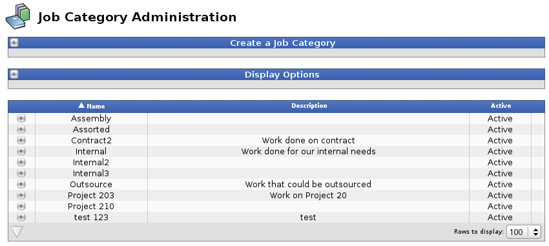Image resolution: width=549 pixels, height=246 pixels.
Task: Expand the Project 210 row plus icon
Action: [21, 206]
